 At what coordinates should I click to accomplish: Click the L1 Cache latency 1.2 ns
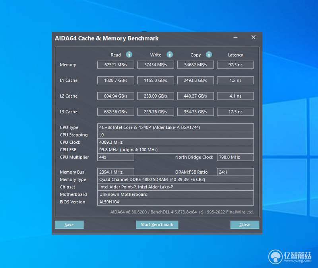tap(235, 80)
